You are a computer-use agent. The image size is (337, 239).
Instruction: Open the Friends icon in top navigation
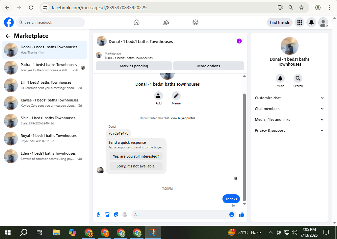pos(166,22)
